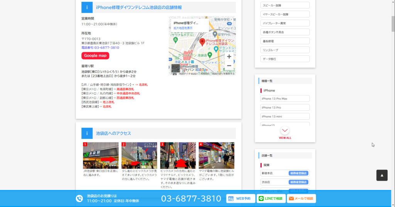This screenshot has width=395, height=207.
Task: Click the 北改札 red text for JR line
Action: 143,85
